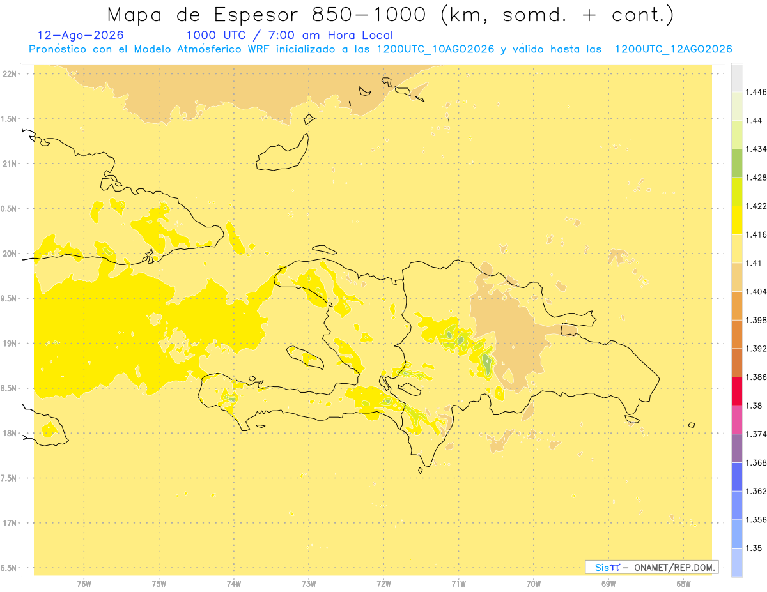Click the '75W' longitude label

click(159, 584)
